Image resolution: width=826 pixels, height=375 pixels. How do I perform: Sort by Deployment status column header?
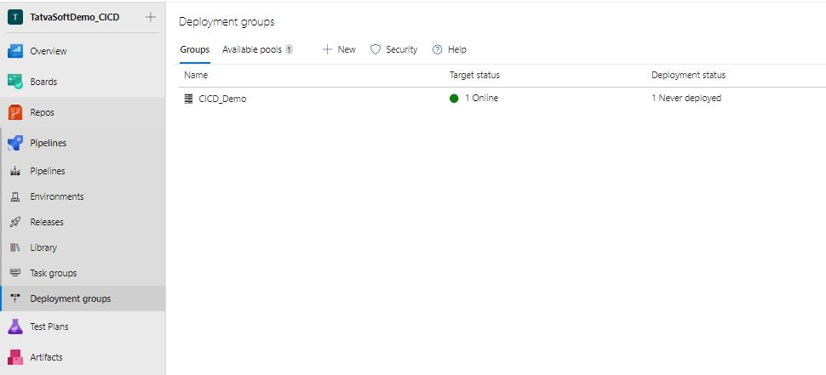click(x=689, y=75)
